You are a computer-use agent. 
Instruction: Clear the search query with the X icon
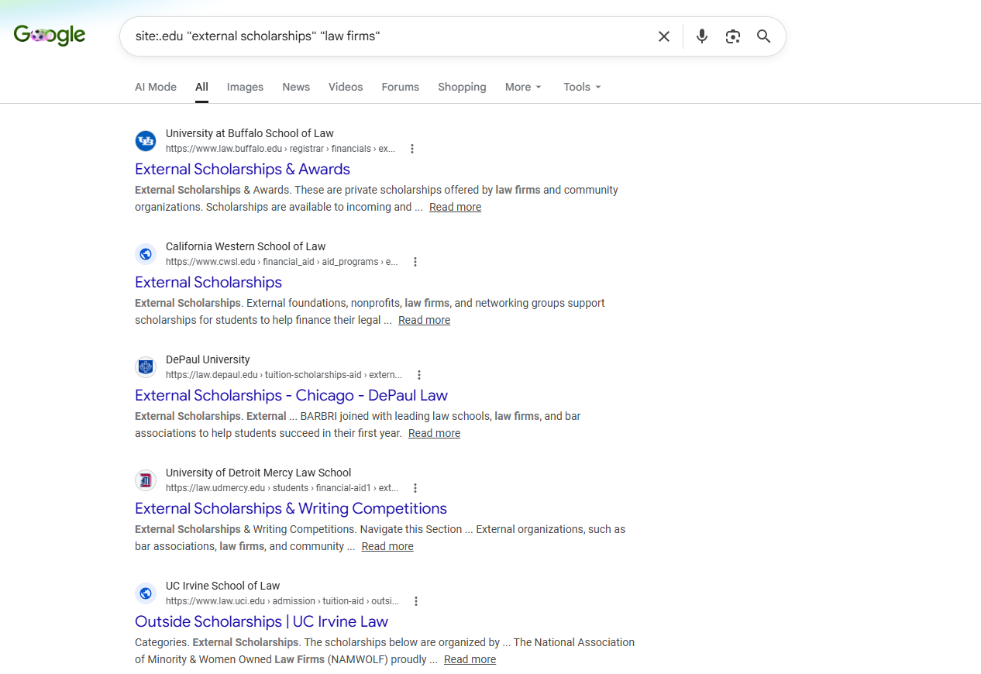[664, 36]
